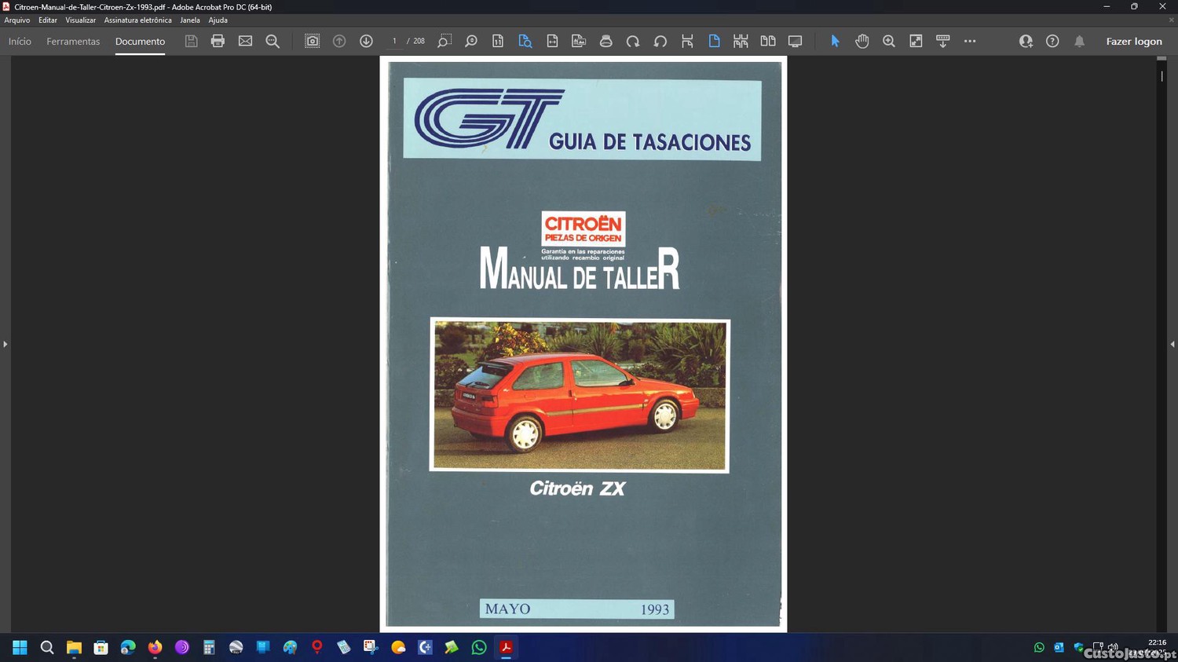The height and width of the screenshot is (662, 1178).
Task: Activate the arrow selection tool
Action: (835, 41)
